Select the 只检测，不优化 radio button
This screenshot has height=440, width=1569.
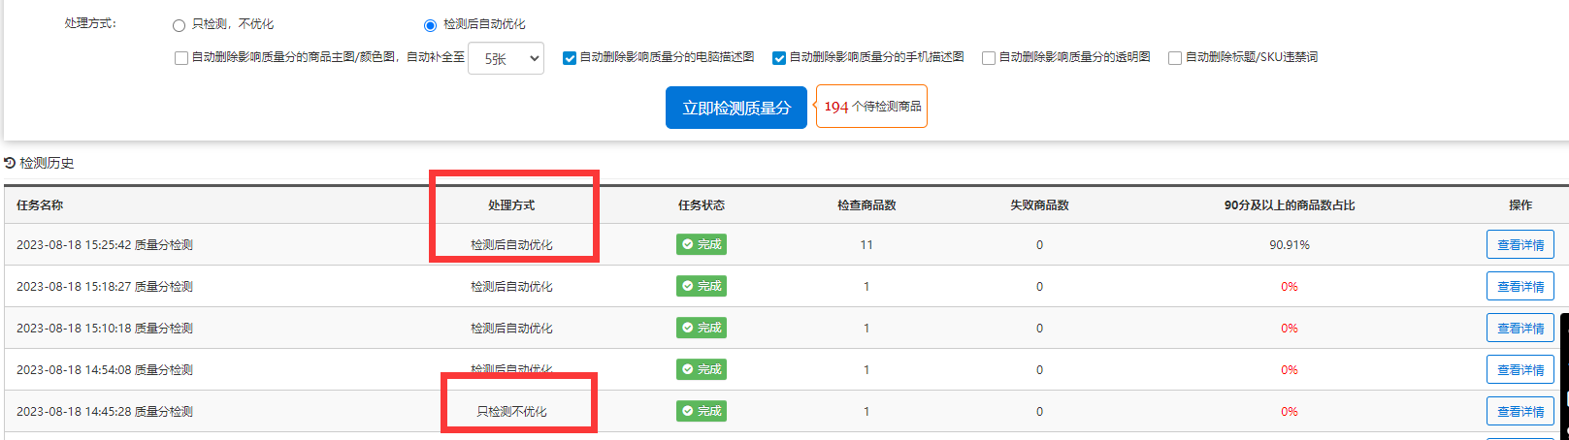pos(179,25)
